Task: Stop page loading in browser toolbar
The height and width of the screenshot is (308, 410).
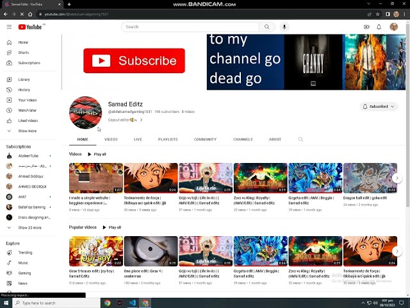Action: coord(22,14)
